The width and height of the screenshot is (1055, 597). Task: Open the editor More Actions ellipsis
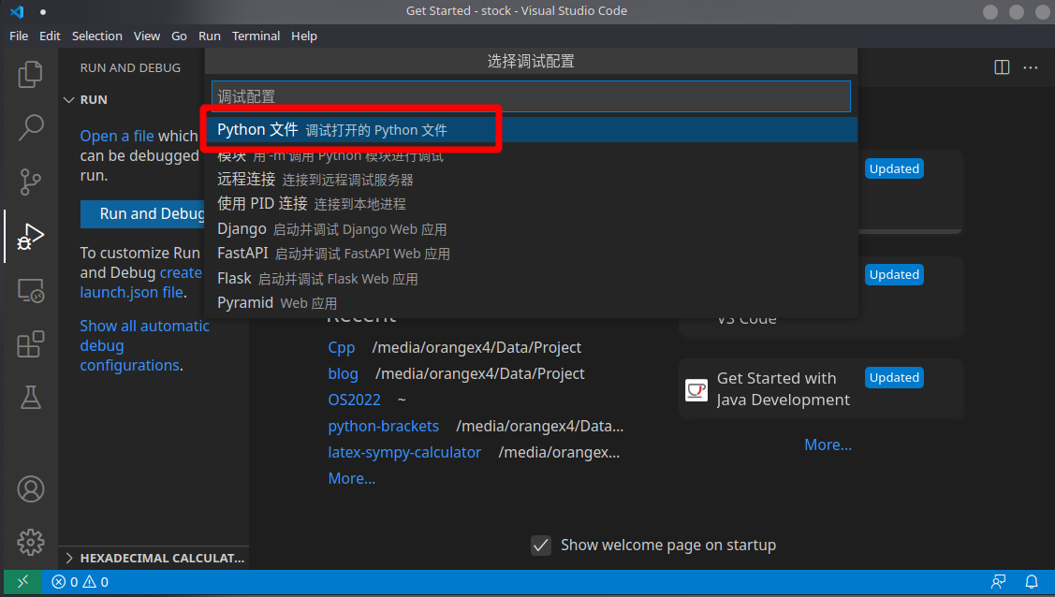[1030, 67]
